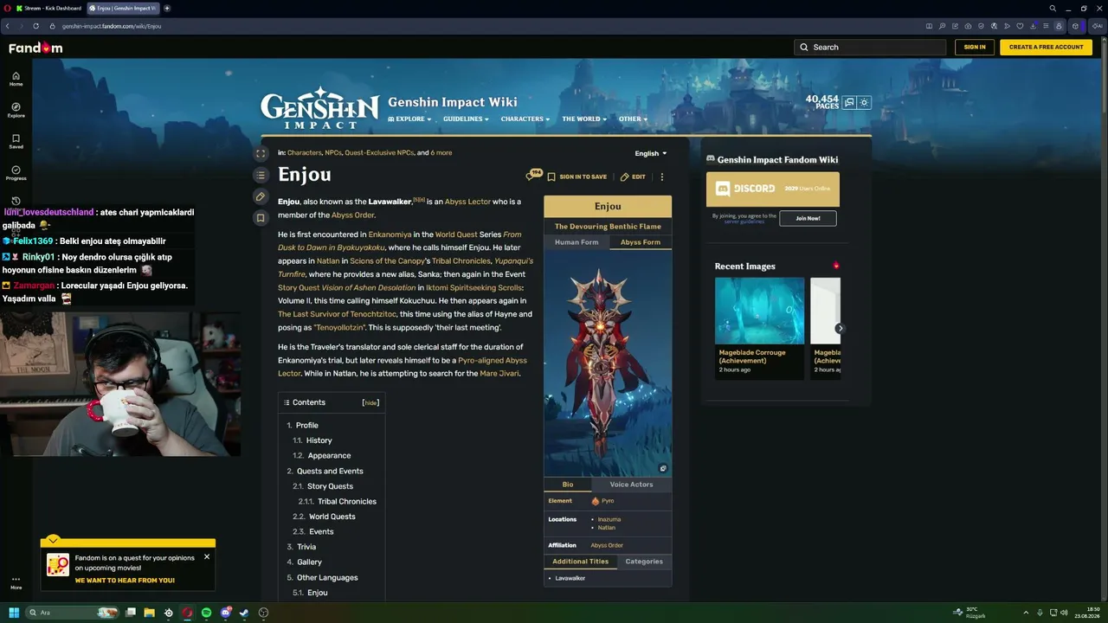Viewport: 1108px width, 623px height.
Task: Focus the Fandom Search field
Action: coord(870,47)
